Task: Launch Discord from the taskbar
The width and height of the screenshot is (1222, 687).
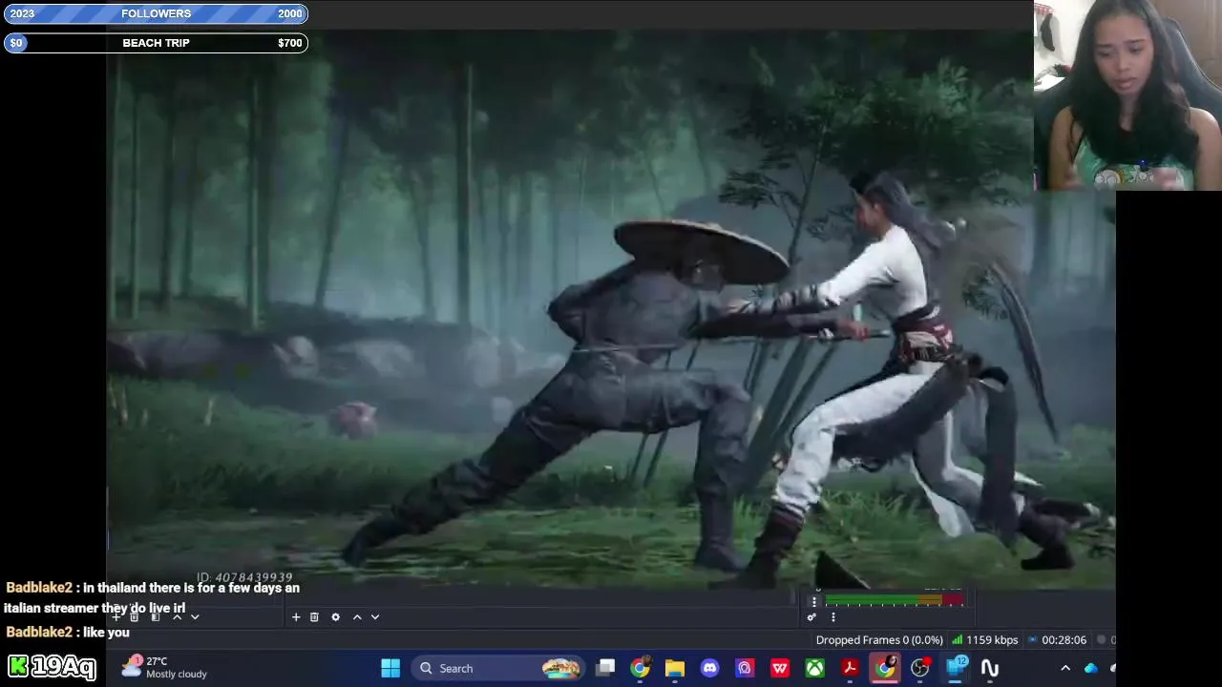Action: [x=709, y=668]
